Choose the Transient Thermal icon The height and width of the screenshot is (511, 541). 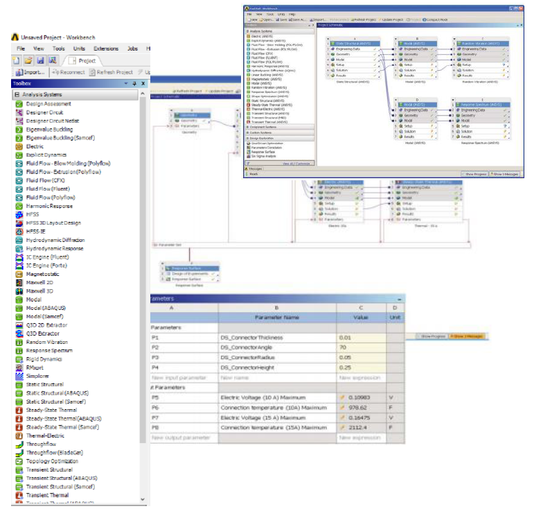(19, 495)
